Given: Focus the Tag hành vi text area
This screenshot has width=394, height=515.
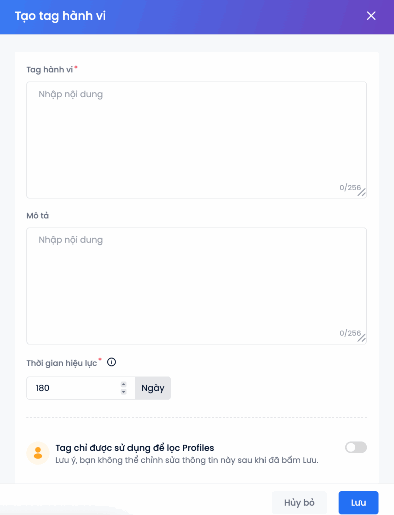Looking at the screenshot, I should coord(196,136).
